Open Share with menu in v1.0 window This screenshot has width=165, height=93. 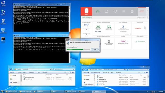coord(105,73)
